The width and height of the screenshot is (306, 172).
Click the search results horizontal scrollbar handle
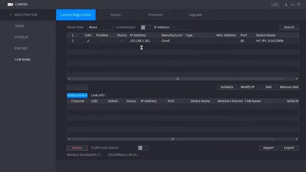[177, 79]
